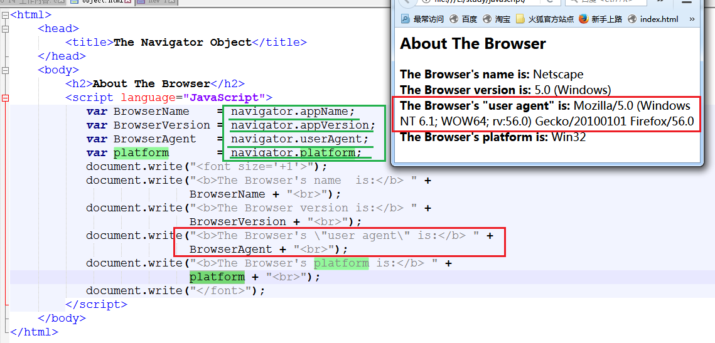Screen dimensions: 715x343
Task: Click the </head> closing tag line
Action: [x=62, y=56]
